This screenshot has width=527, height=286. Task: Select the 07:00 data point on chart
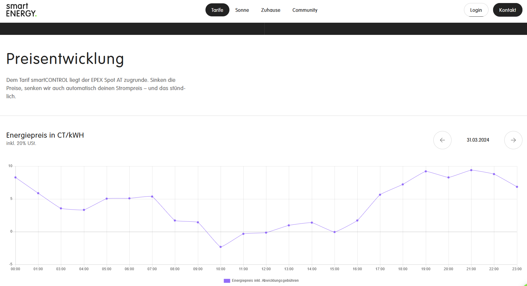point(152,197)
